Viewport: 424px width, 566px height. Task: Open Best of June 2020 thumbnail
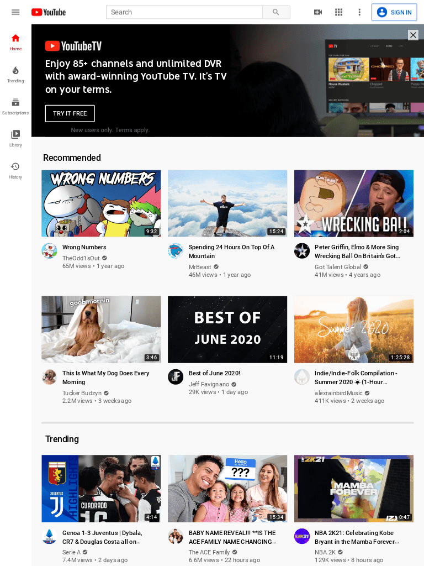(227, 329)
